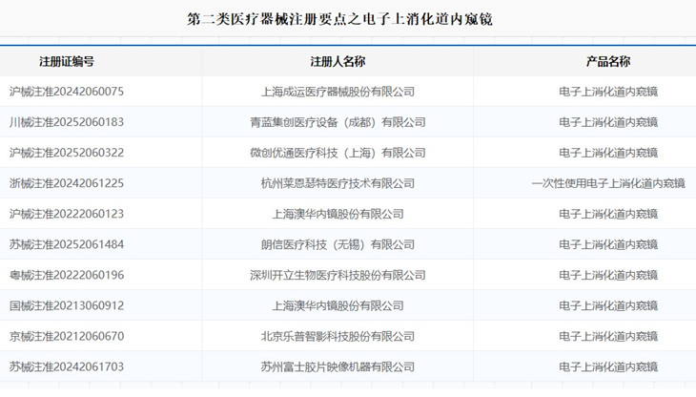This screenshot has width=696, height=397.
Task: Click registrant 青蓝集创医疗设备（成都）有限公司
Action: click(x=338, y=122)
